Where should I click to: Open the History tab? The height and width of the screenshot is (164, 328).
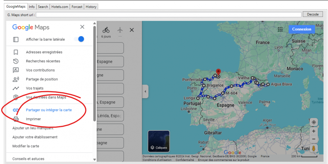tap(91, 7)
